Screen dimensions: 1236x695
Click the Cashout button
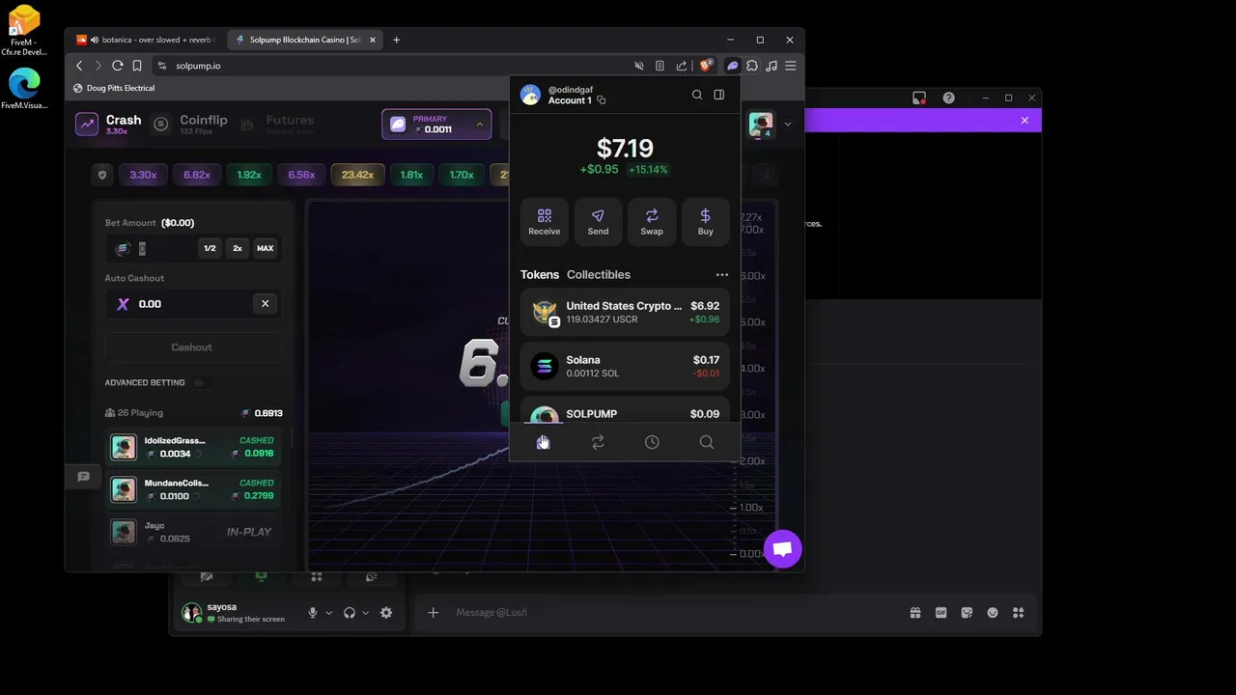pos(191,347)
